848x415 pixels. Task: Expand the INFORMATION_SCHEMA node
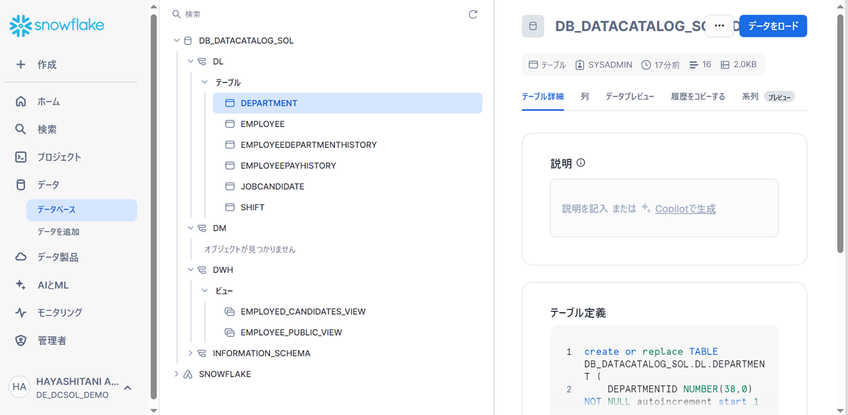(191, 353)
